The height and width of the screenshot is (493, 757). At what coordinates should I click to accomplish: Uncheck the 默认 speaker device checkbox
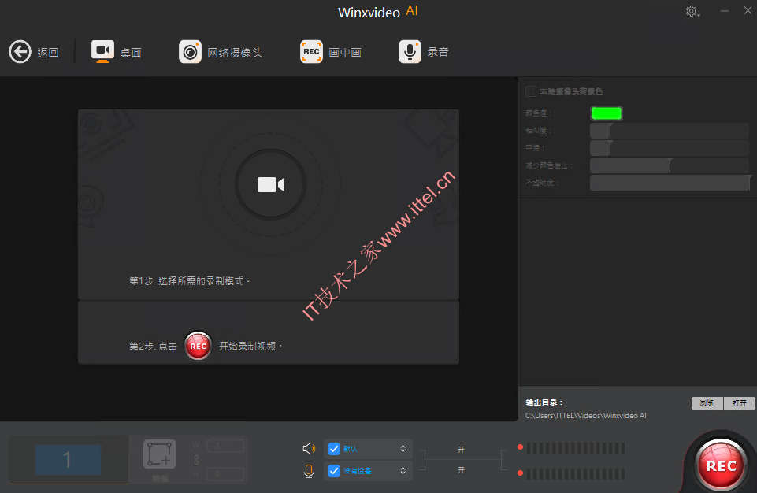point(334,449)
